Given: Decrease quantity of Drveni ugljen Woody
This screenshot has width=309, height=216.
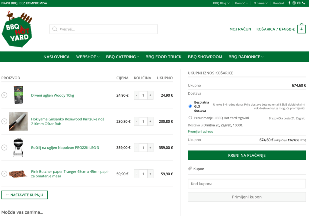Looking at the screenshot, I should pyautogui.click(x=136, y=95).
